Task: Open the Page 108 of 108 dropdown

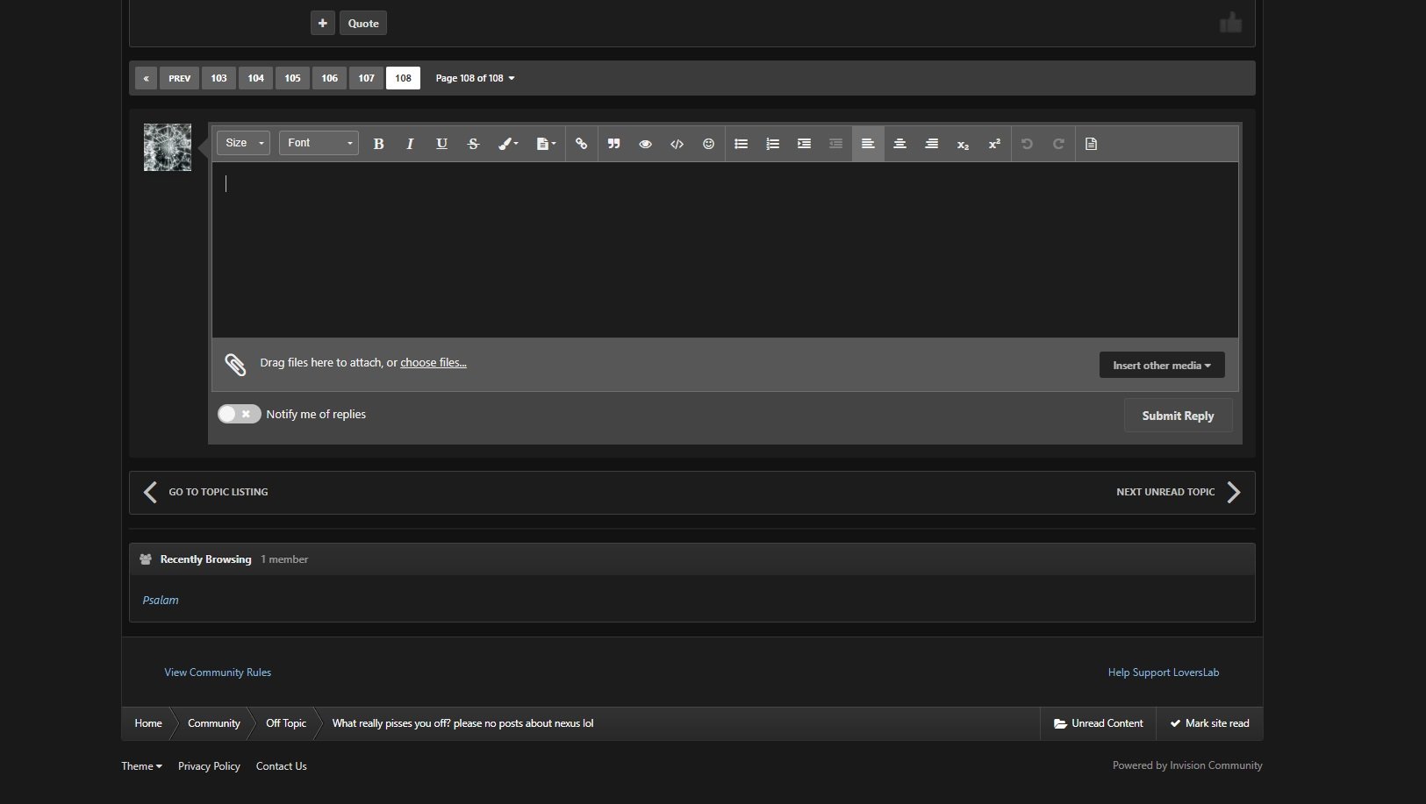Action: (x=475, y=78)
